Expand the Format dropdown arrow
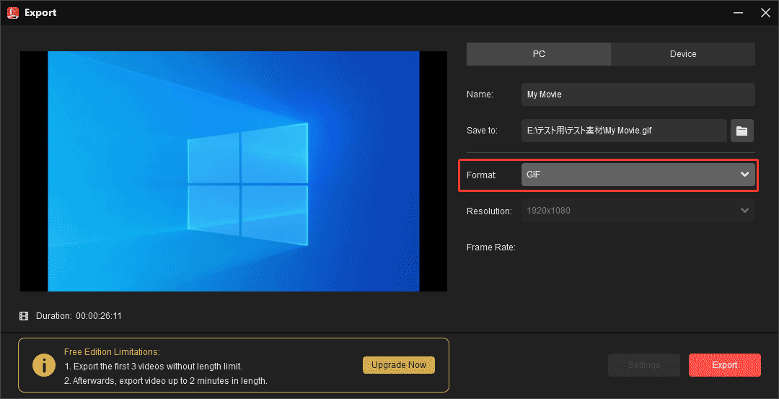The image size is (779, 399). coord(744,175)
